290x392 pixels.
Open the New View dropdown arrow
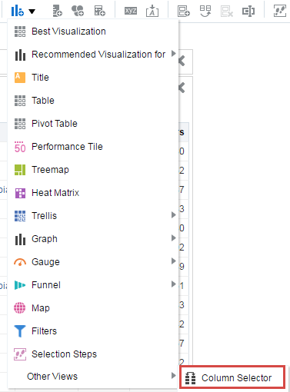point(32,12)
